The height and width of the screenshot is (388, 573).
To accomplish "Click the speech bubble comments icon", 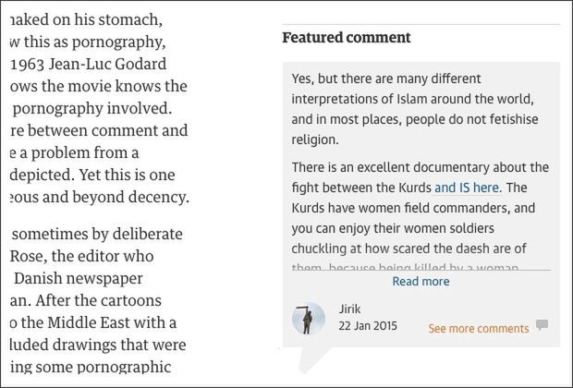I will pos(542,325).
